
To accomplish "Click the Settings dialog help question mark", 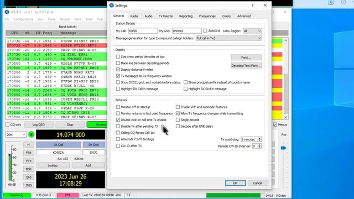I will point(252,6).
